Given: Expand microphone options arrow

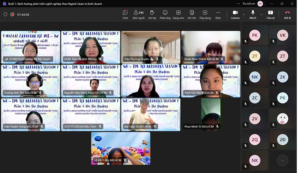Looking at the screenshot, I should (261, 14).
